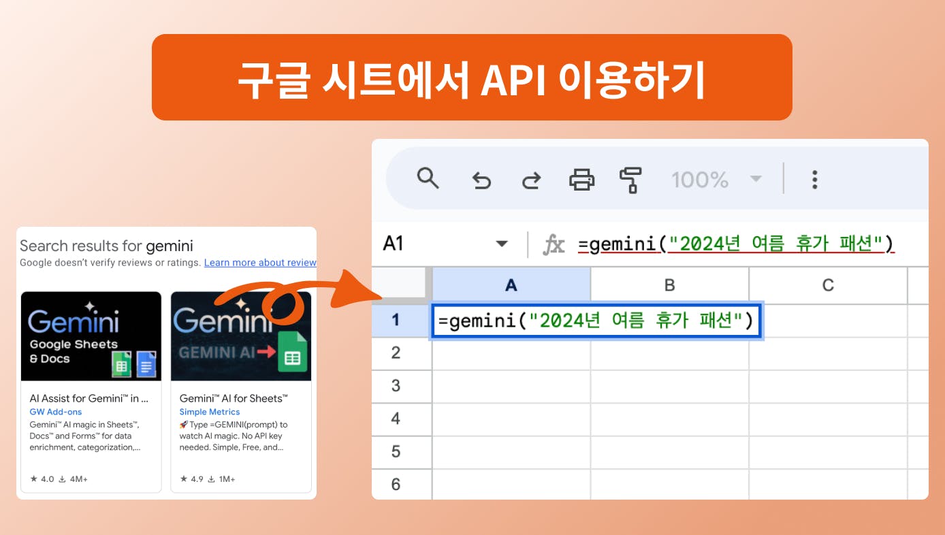Open the three-dot more options menu
The height and width of the screenshot is (535, 945).
[814, 180]
